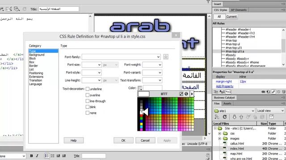Click connect to remote server icon
This screenshot has width=286, height=160.
click(217, 117)
